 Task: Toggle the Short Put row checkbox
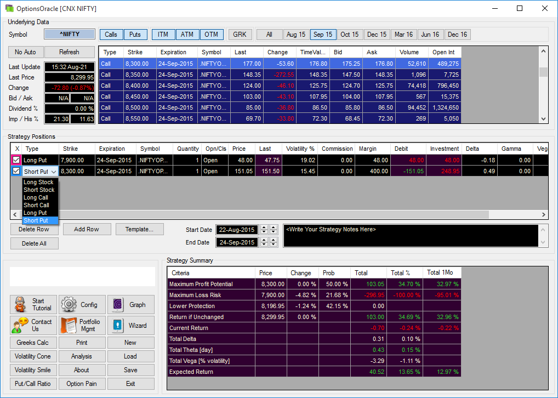pos(16,171)
